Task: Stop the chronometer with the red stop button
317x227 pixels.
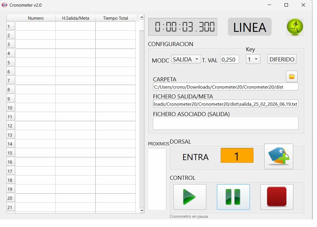Action: 277,197
